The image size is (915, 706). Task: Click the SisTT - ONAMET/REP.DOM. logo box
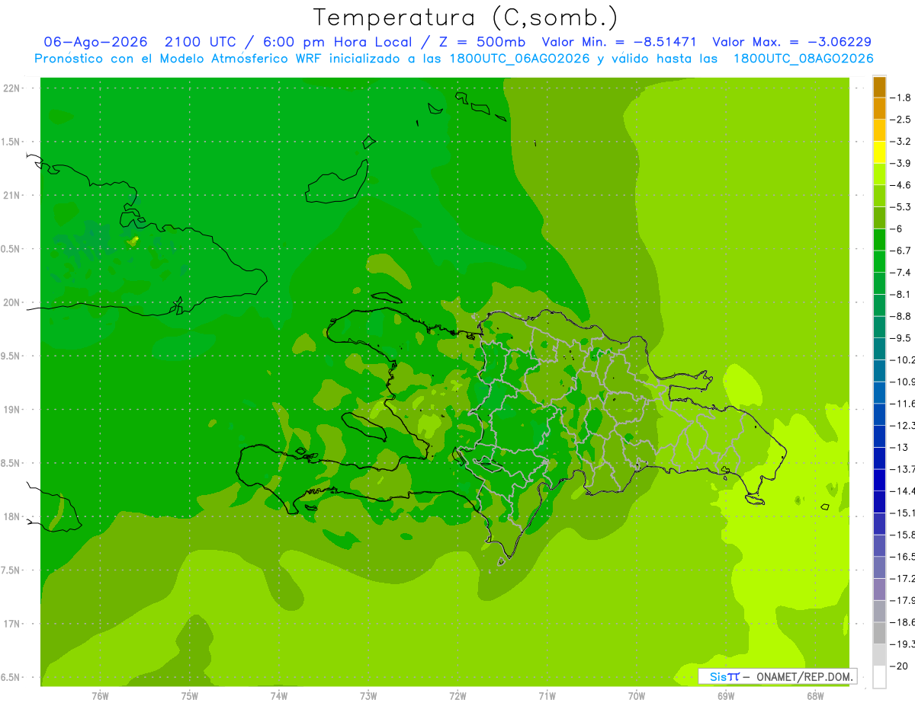click(777, 676)
